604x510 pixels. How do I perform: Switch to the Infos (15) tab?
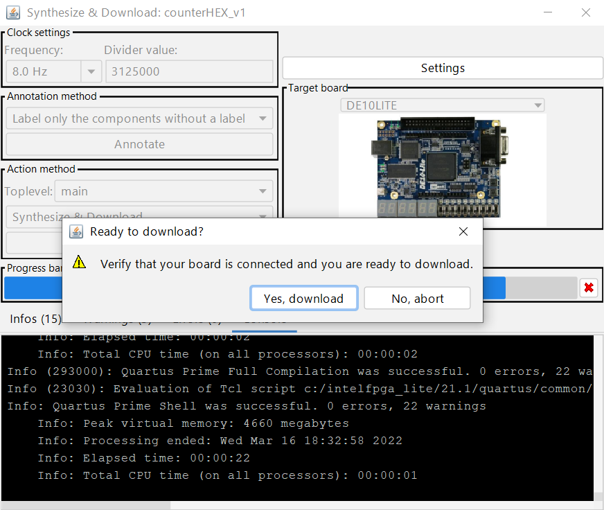point(35,319)
